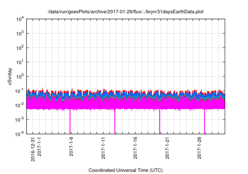The height and width of the screenshot is (174, 248).
Task: Click the 10^-1 y-axis tick label
Action: [x=20, y=91]
